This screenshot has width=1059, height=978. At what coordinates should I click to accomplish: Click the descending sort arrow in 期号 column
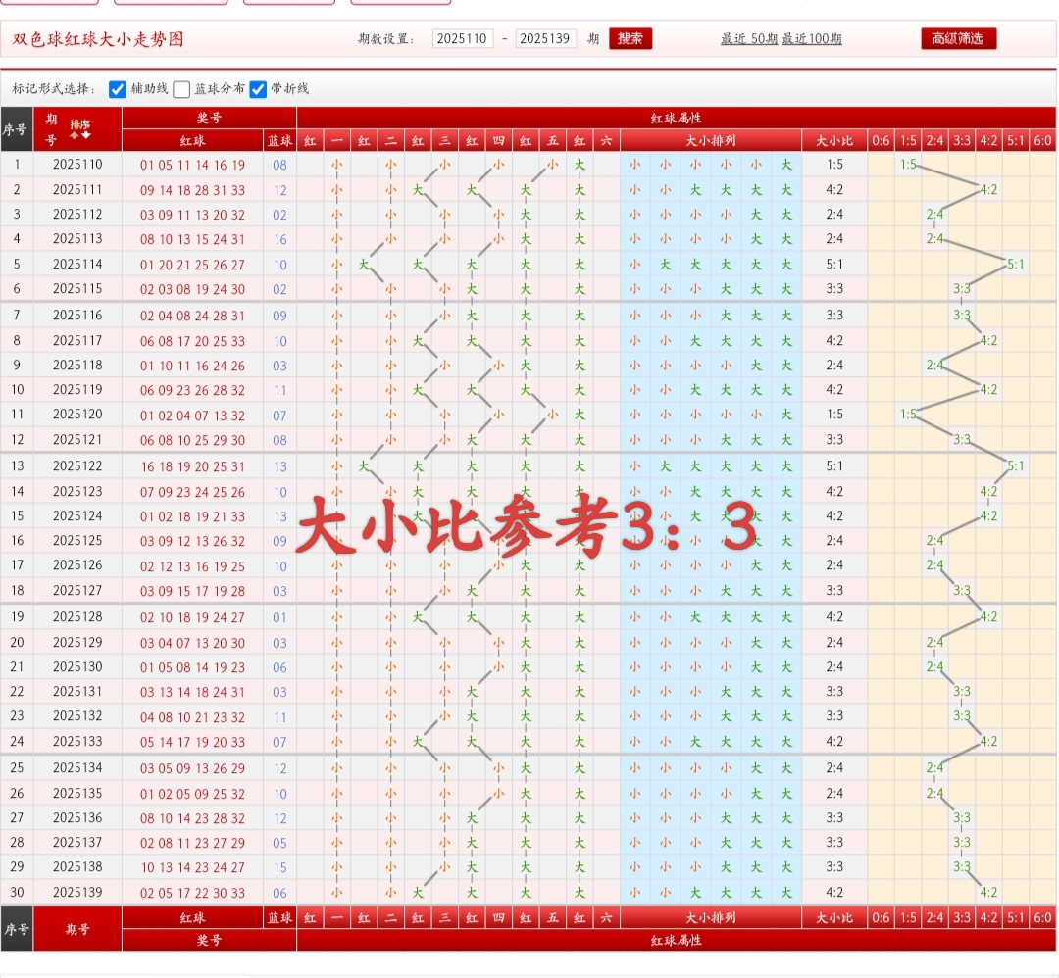click(x=85, y=134)
